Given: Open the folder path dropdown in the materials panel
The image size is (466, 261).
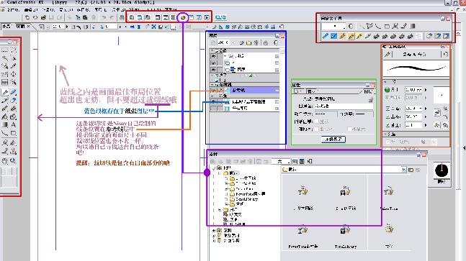Looking at the screenshot, I should pos(403,170).
